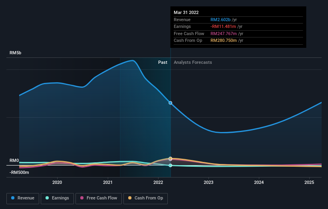Click the Revenue row label in tooltip
This screenshot has width=328, height=209.
[x=182, y=20]
